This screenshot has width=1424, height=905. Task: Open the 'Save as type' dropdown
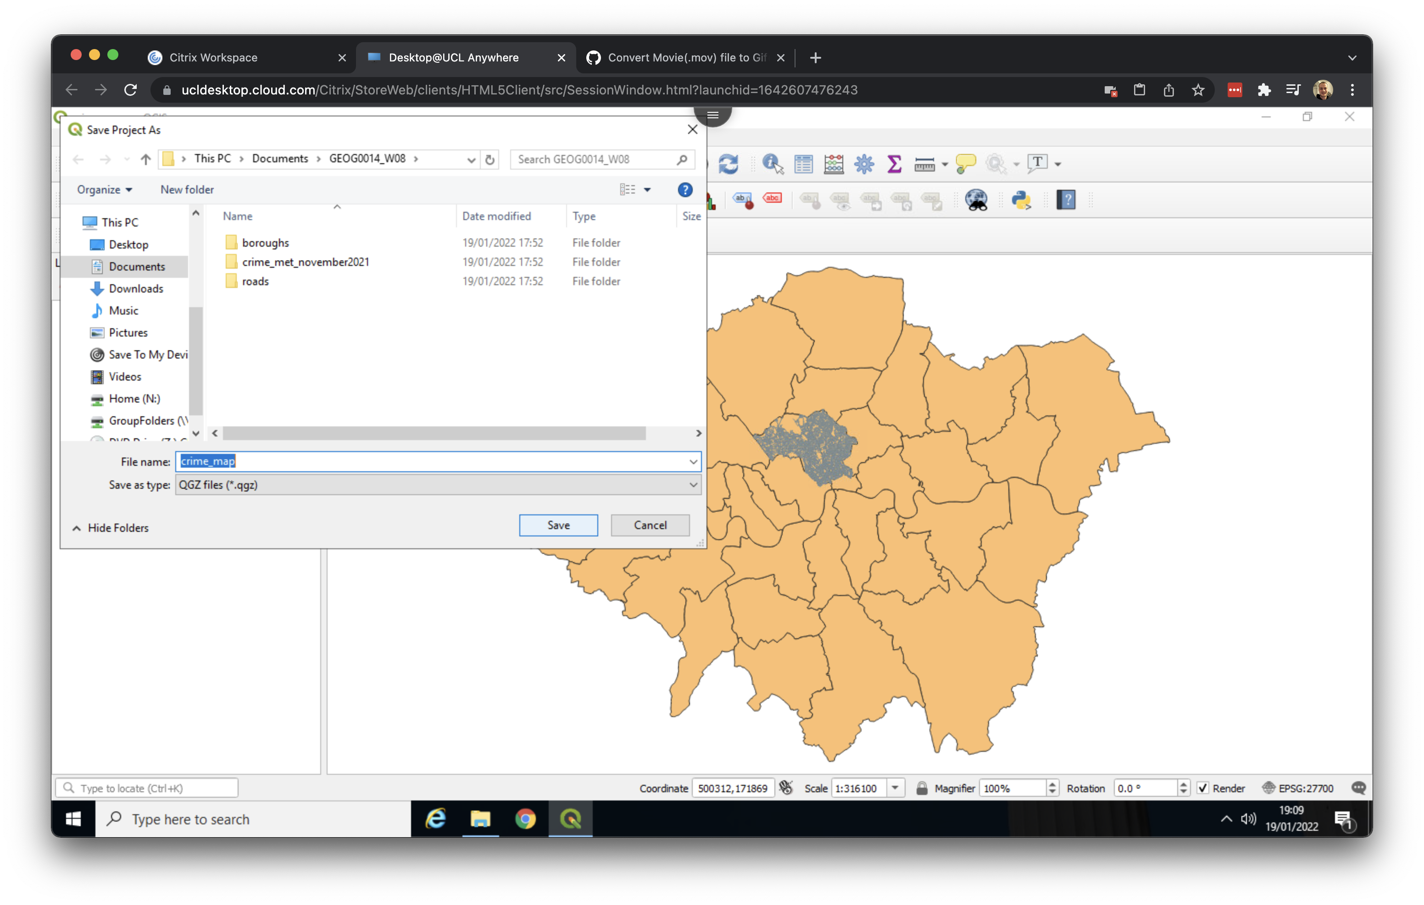pos(692,485)
